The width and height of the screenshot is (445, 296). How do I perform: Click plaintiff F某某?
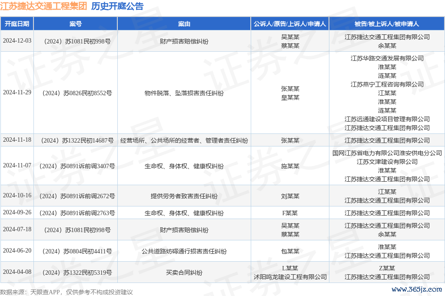pos(290,213)
